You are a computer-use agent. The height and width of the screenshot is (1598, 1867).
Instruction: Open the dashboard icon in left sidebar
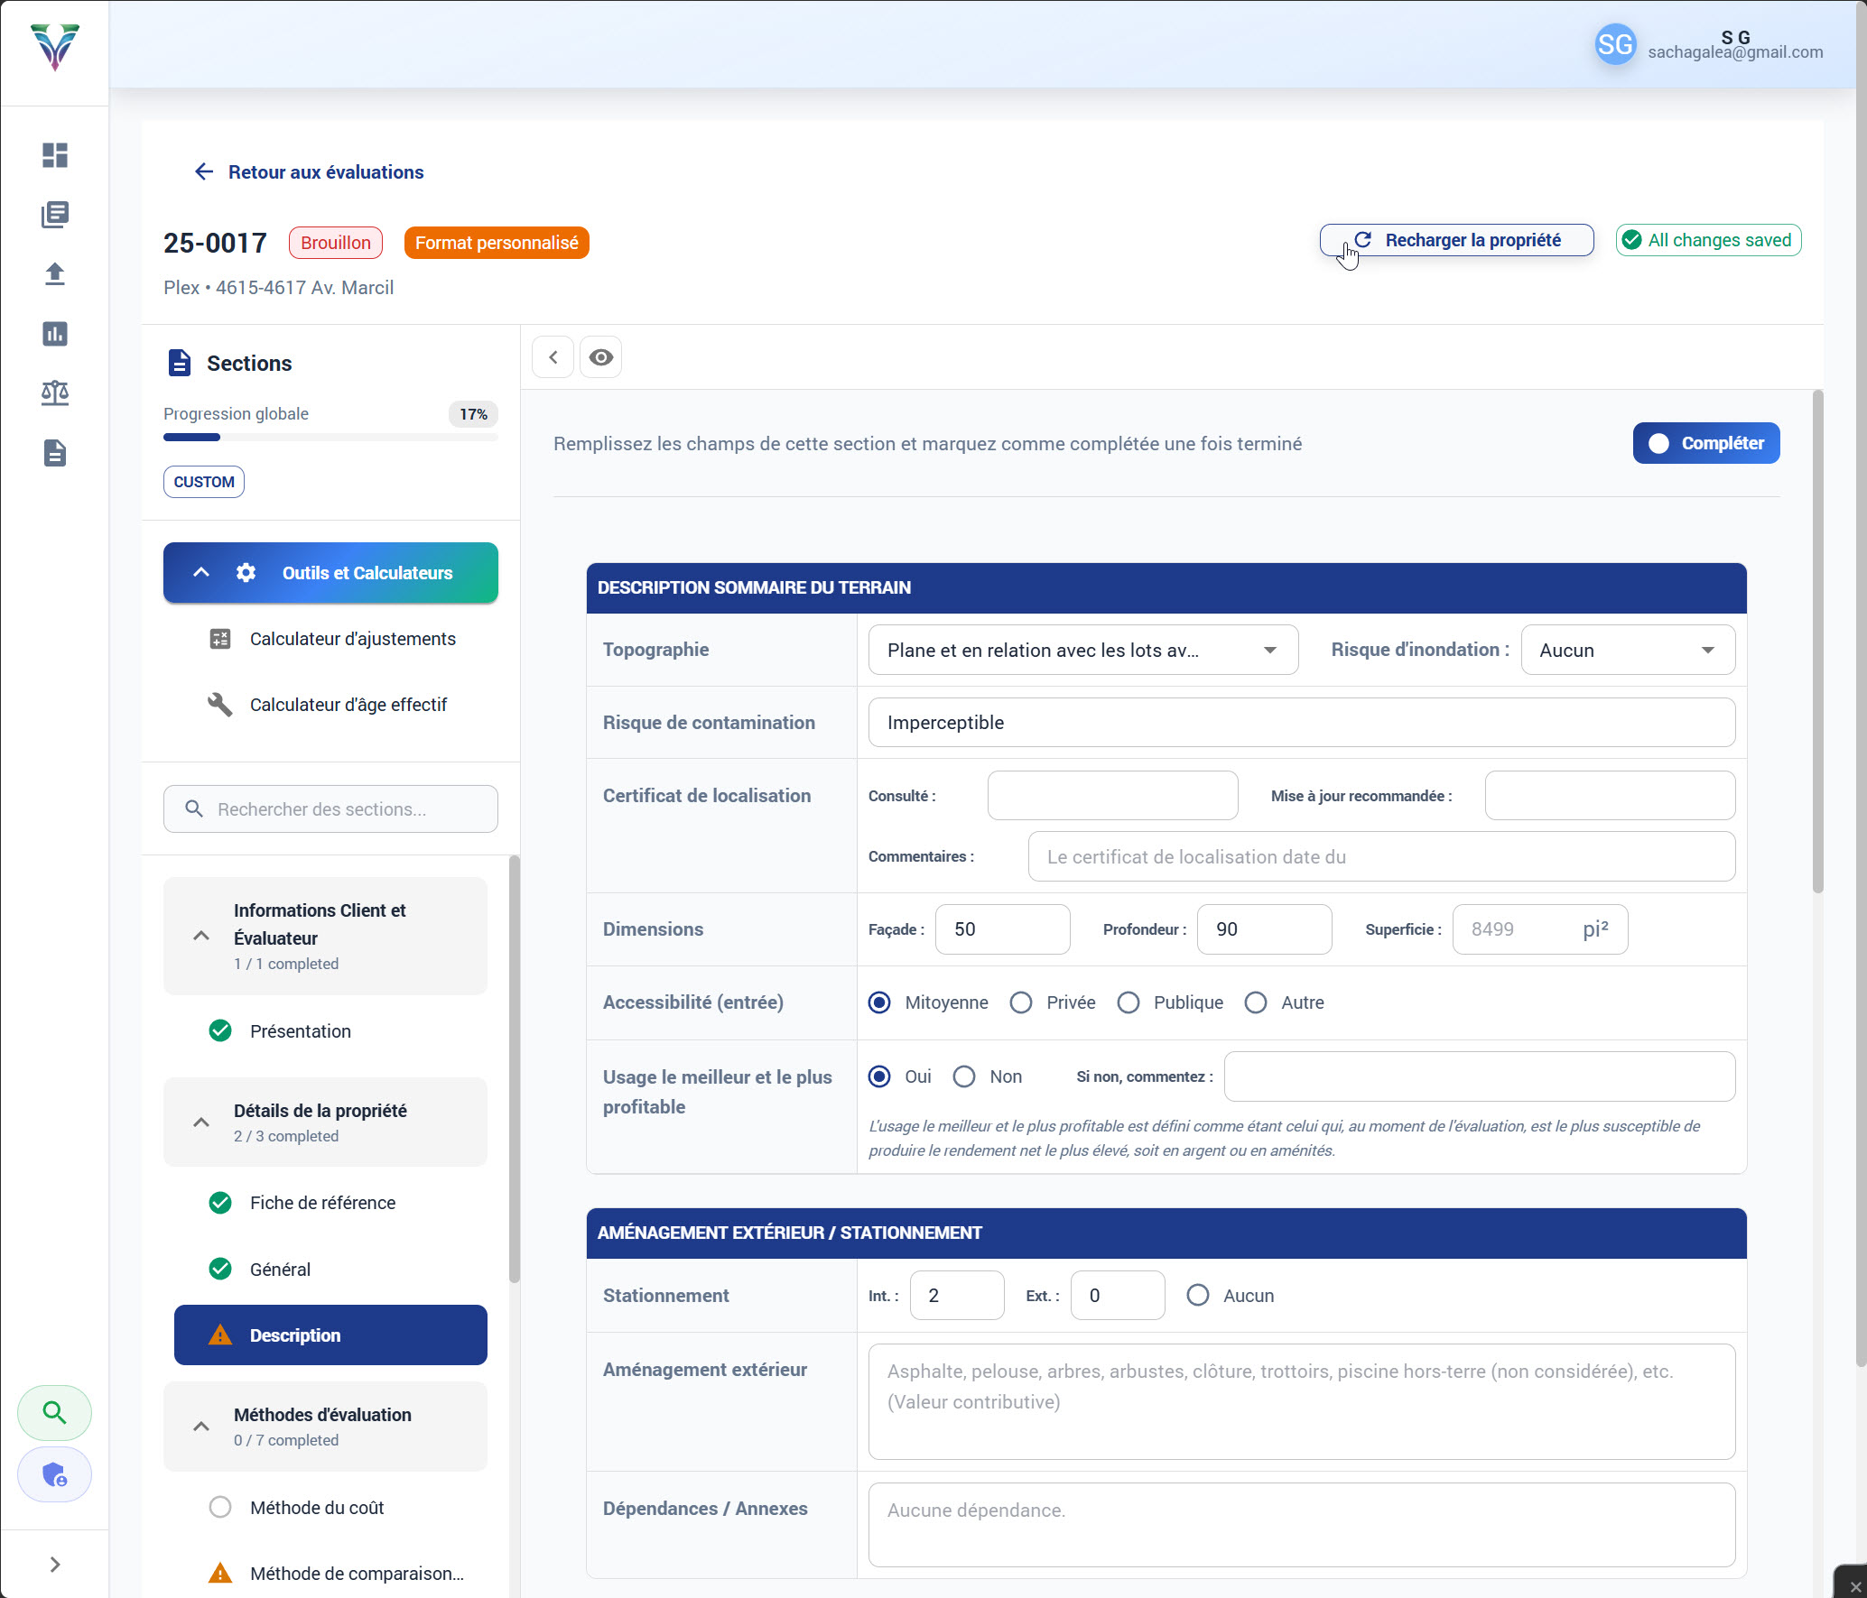point(54,155)
